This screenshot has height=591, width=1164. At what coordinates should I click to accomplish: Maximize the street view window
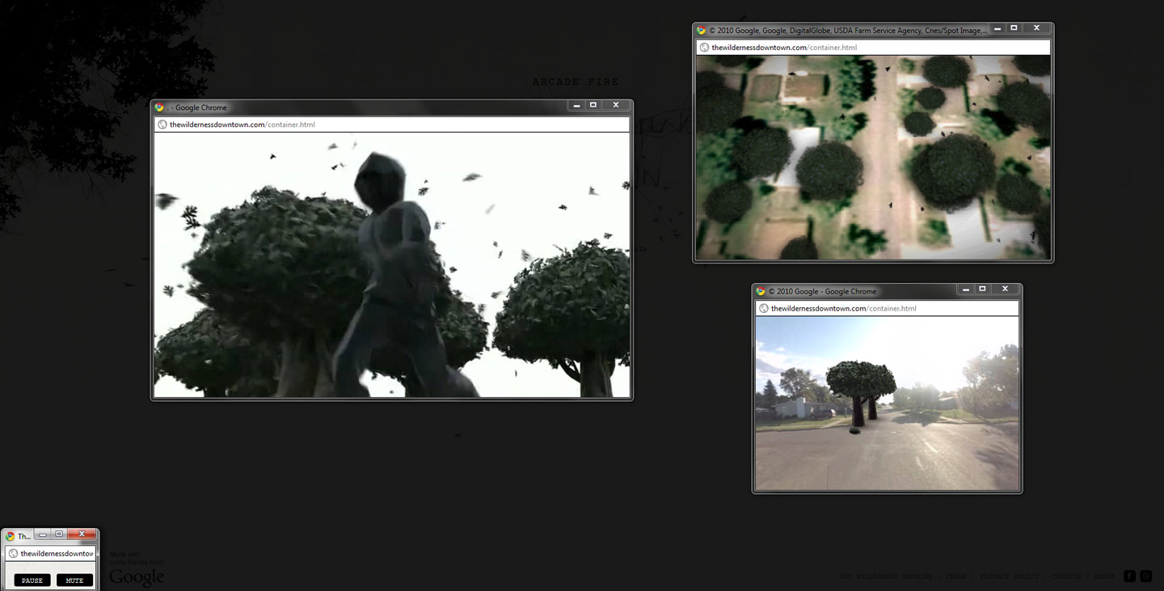[983, 289]
